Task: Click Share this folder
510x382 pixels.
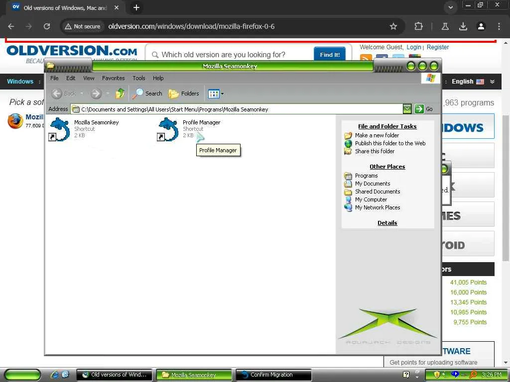Action: (x=375, y=151)
